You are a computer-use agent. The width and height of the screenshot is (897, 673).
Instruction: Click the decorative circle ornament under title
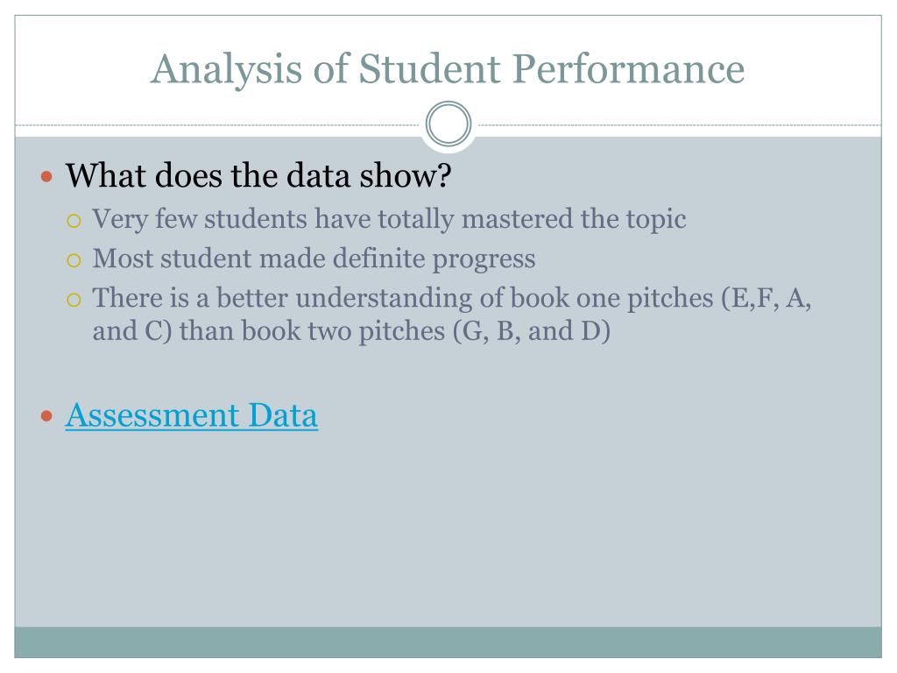pyautogui.click(x=448, y=124)
